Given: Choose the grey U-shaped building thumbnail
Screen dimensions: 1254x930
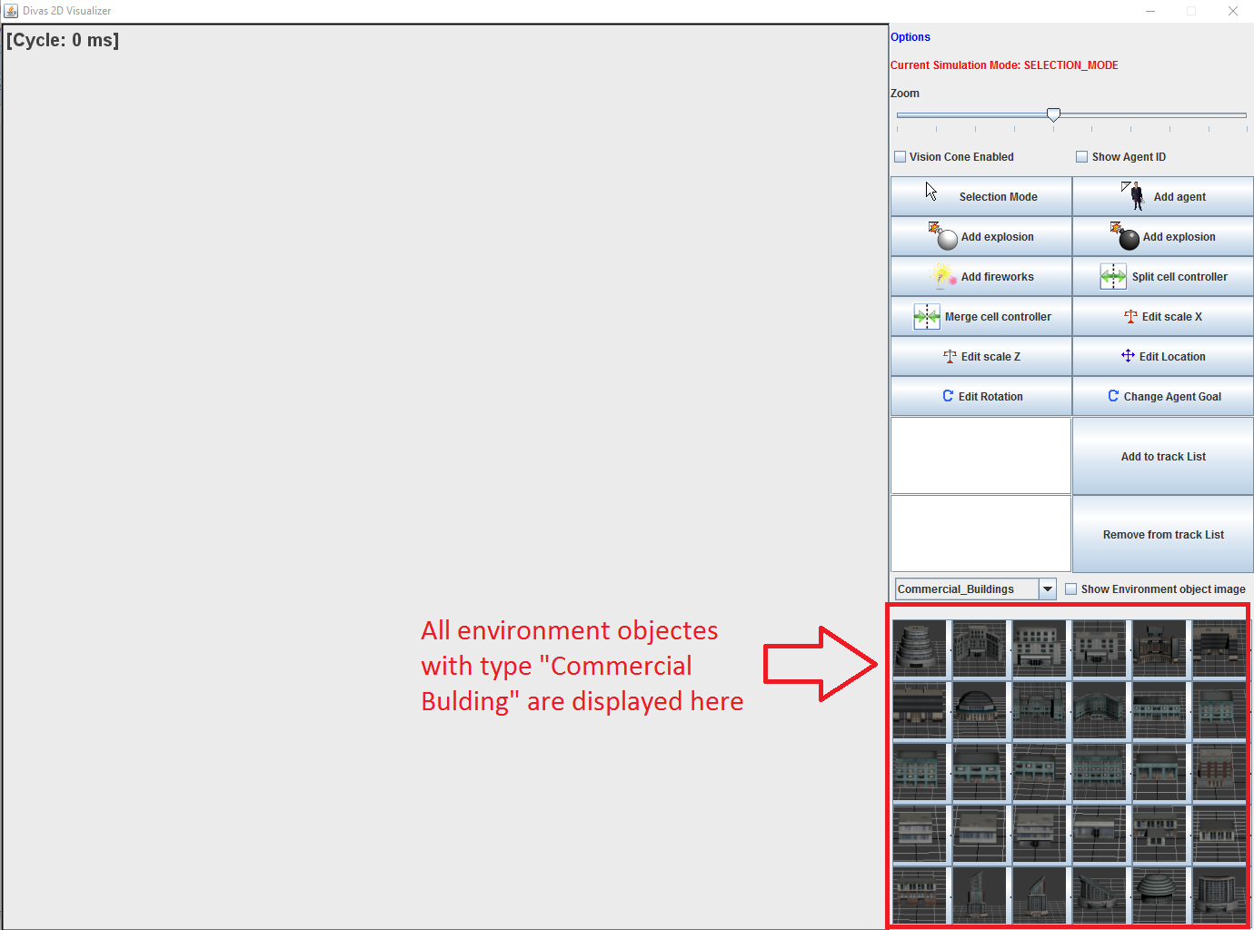Looking at the screenshot, I should (980, 648).
